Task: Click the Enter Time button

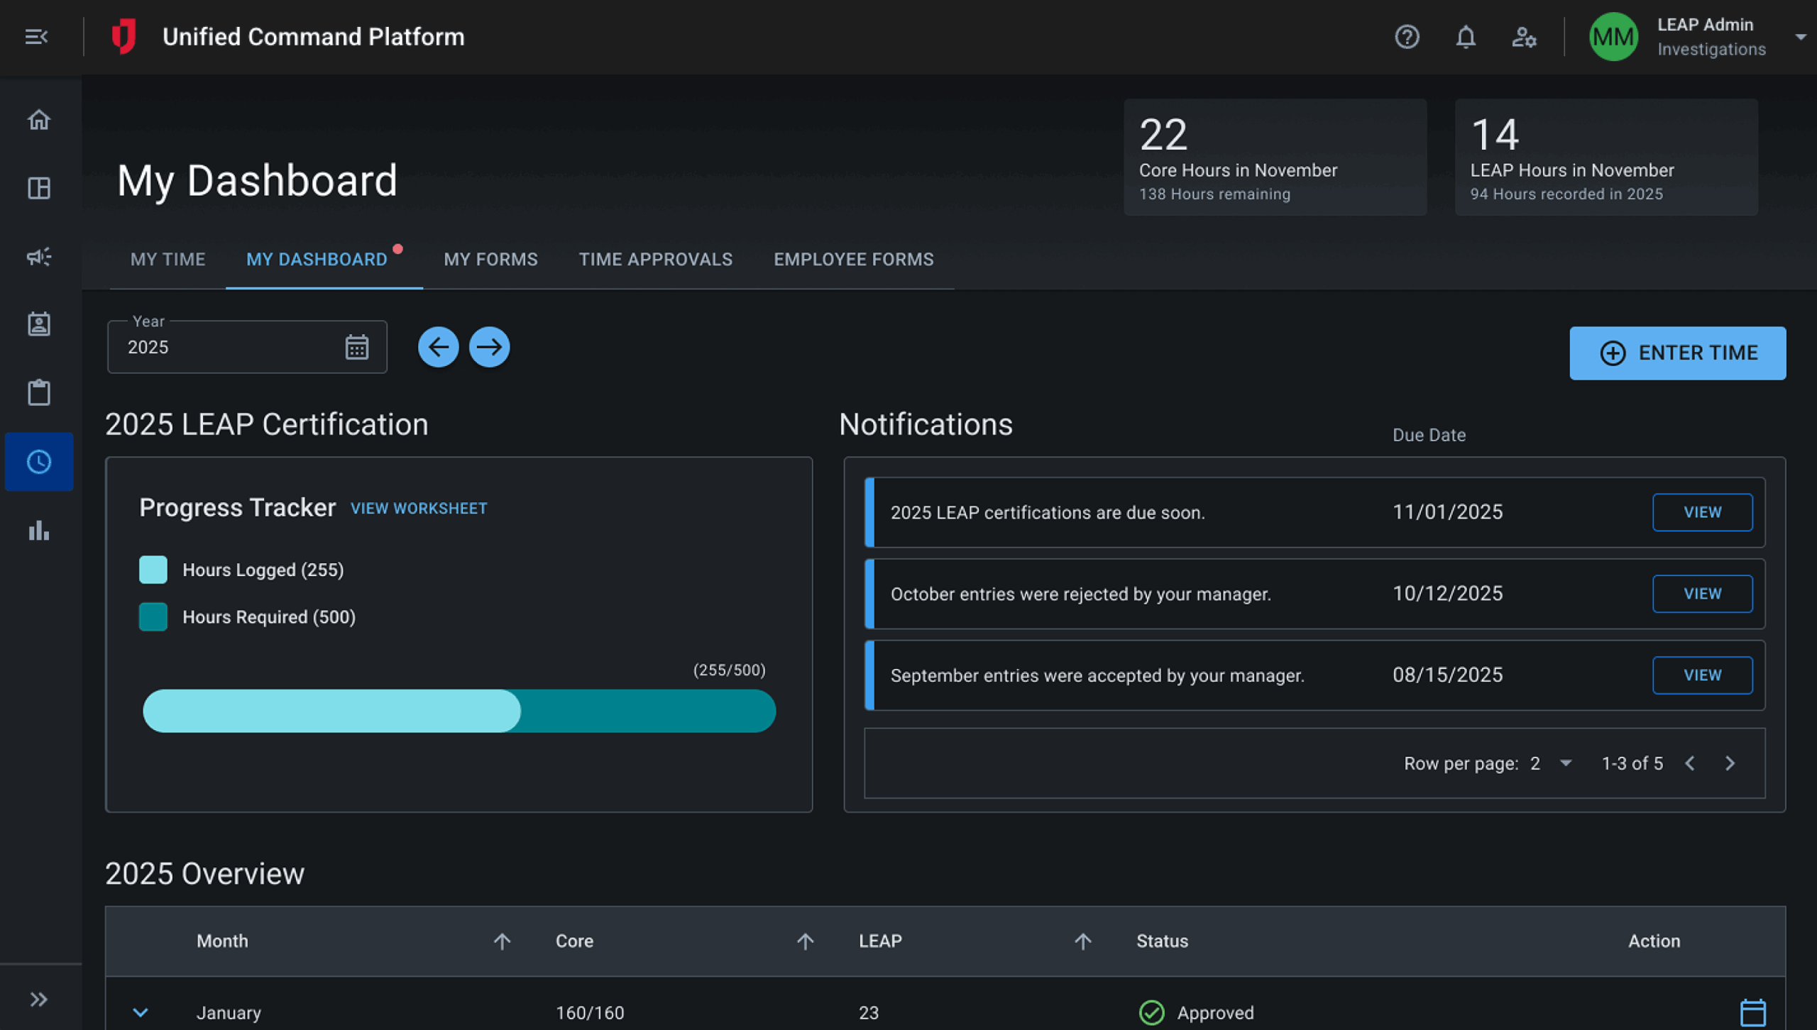Action: coord(1677,353)
